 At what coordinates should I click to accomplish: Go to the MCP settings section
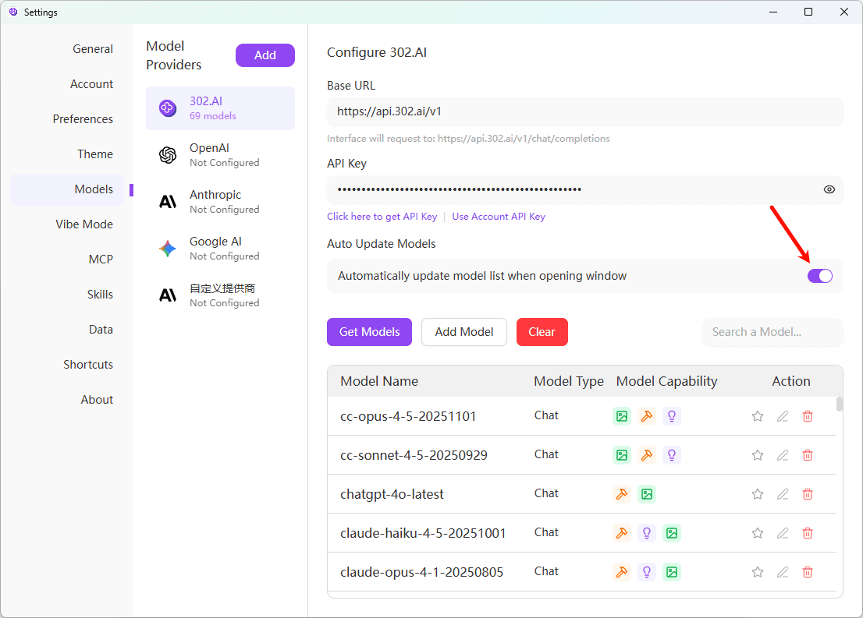pos(101,260)
